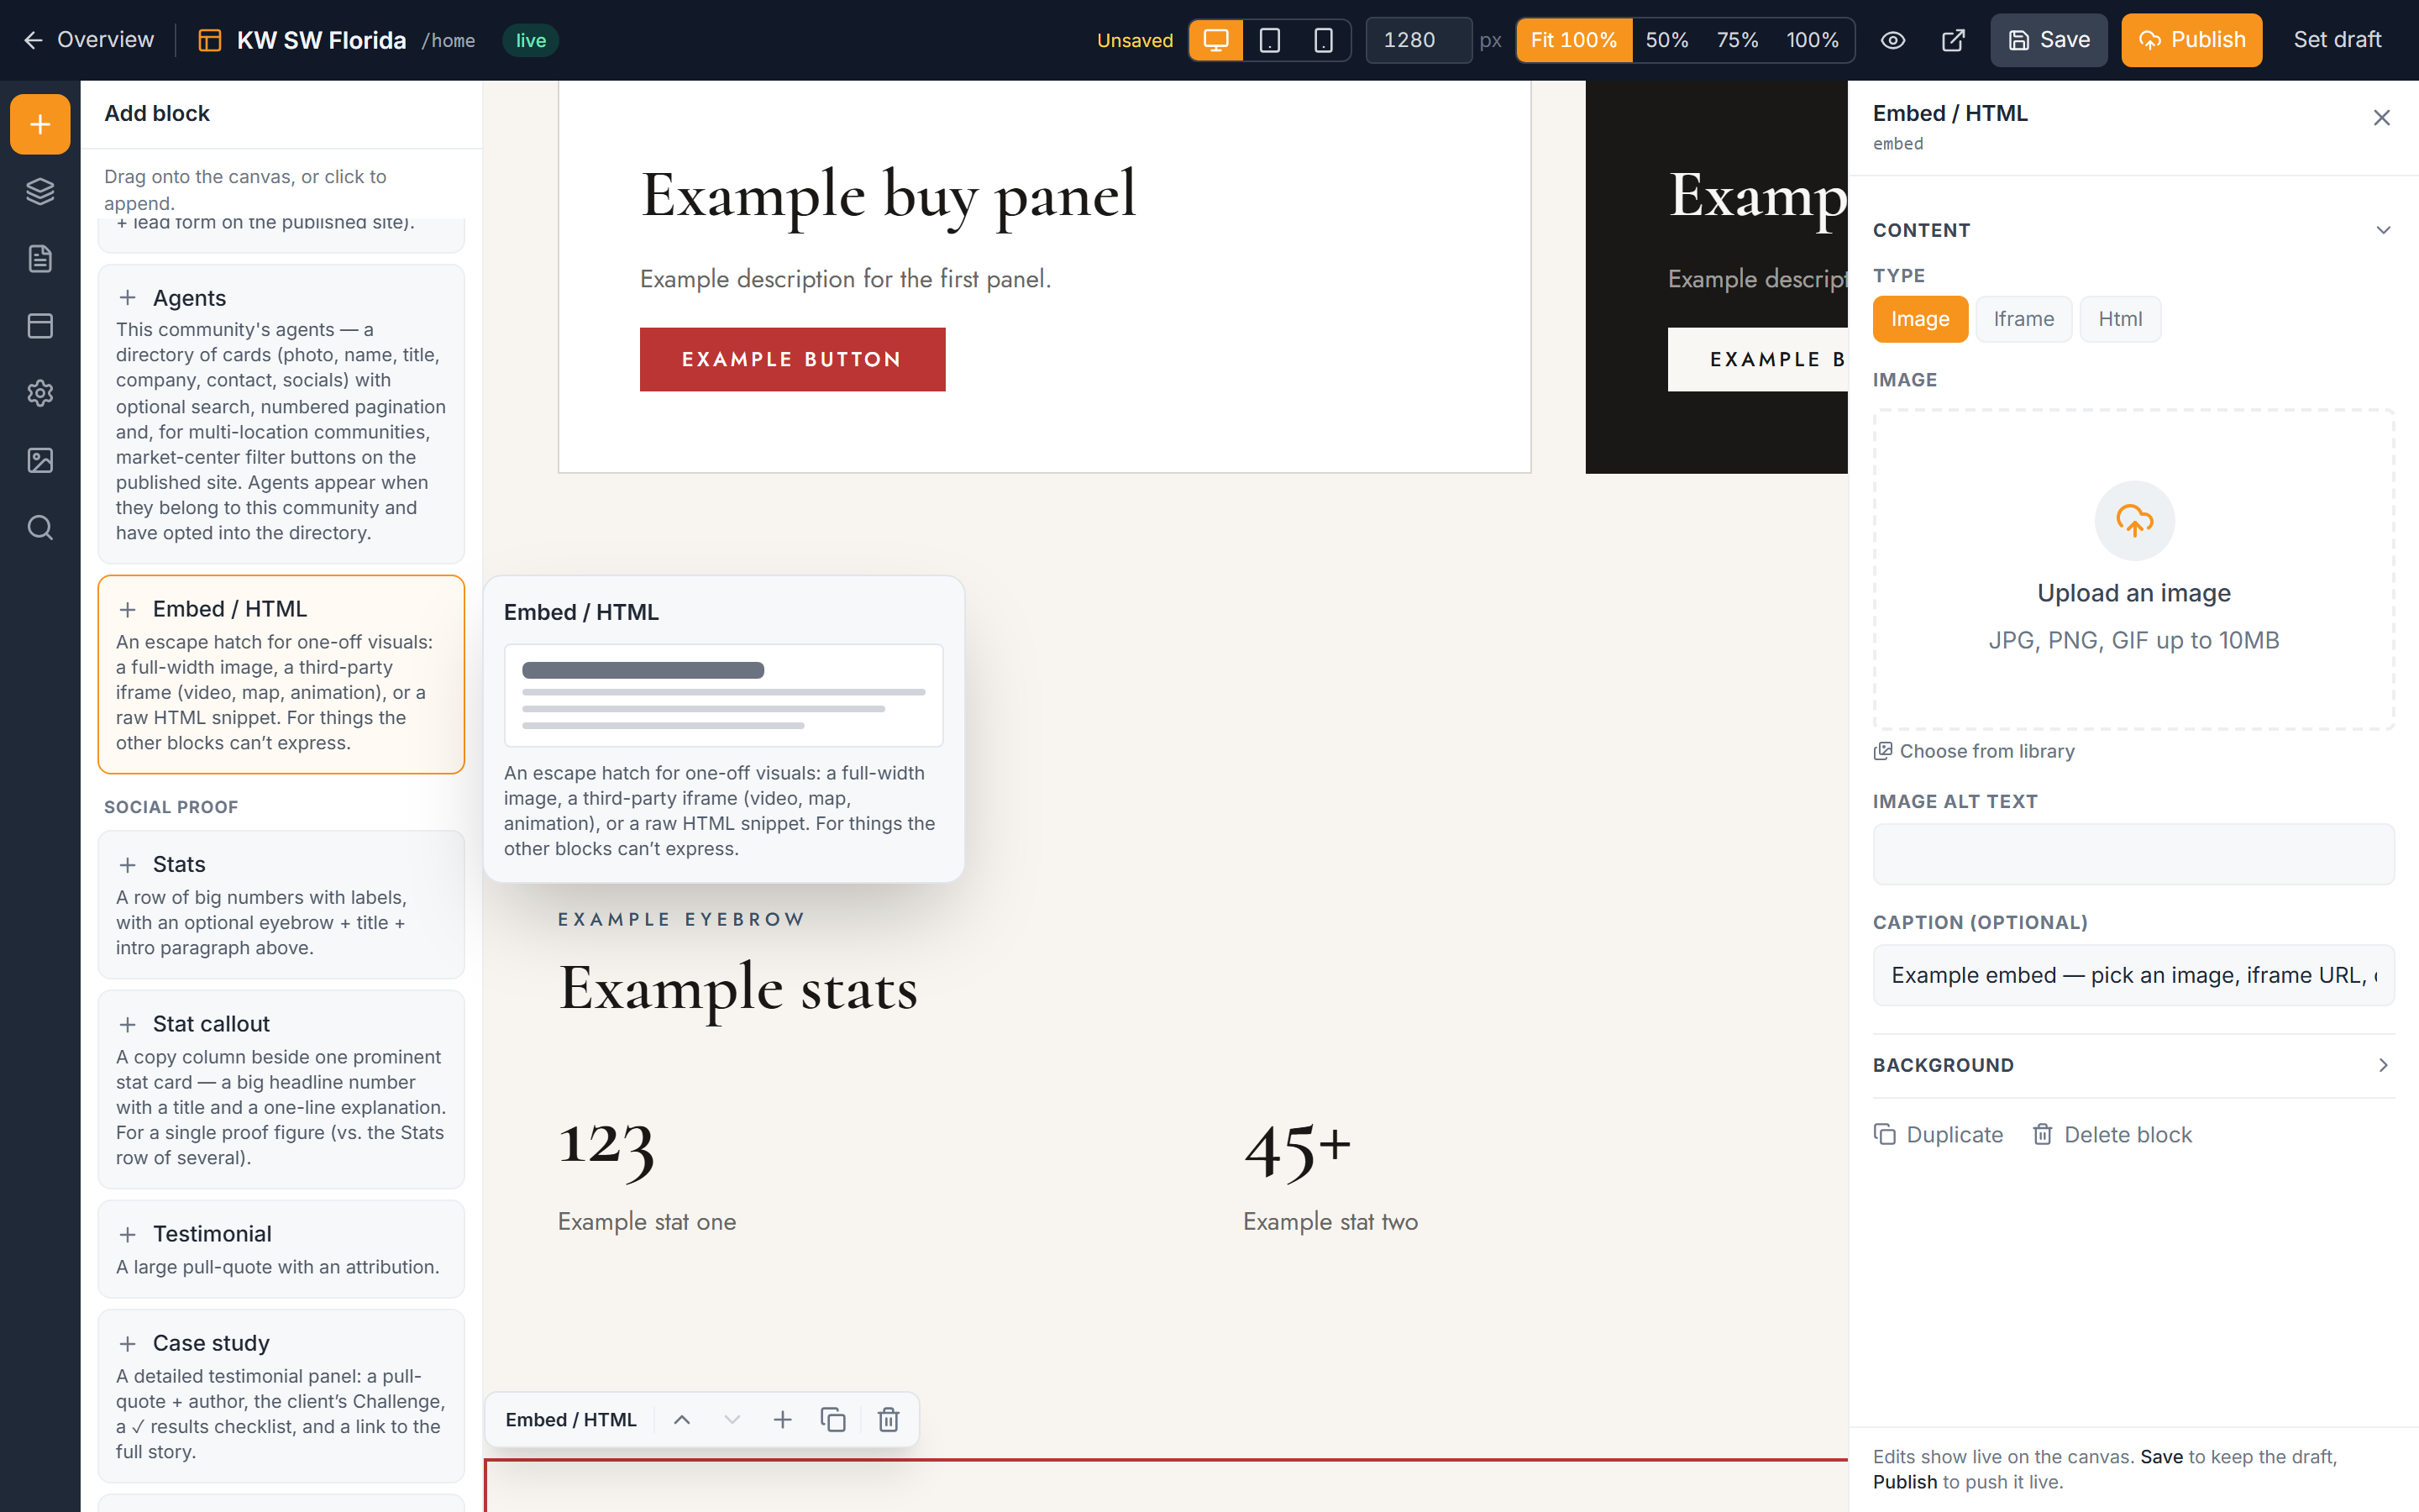This screenshot has height=1512, width=2419.
Task: Set zoom to 75%
Action: click(1737, 40)
